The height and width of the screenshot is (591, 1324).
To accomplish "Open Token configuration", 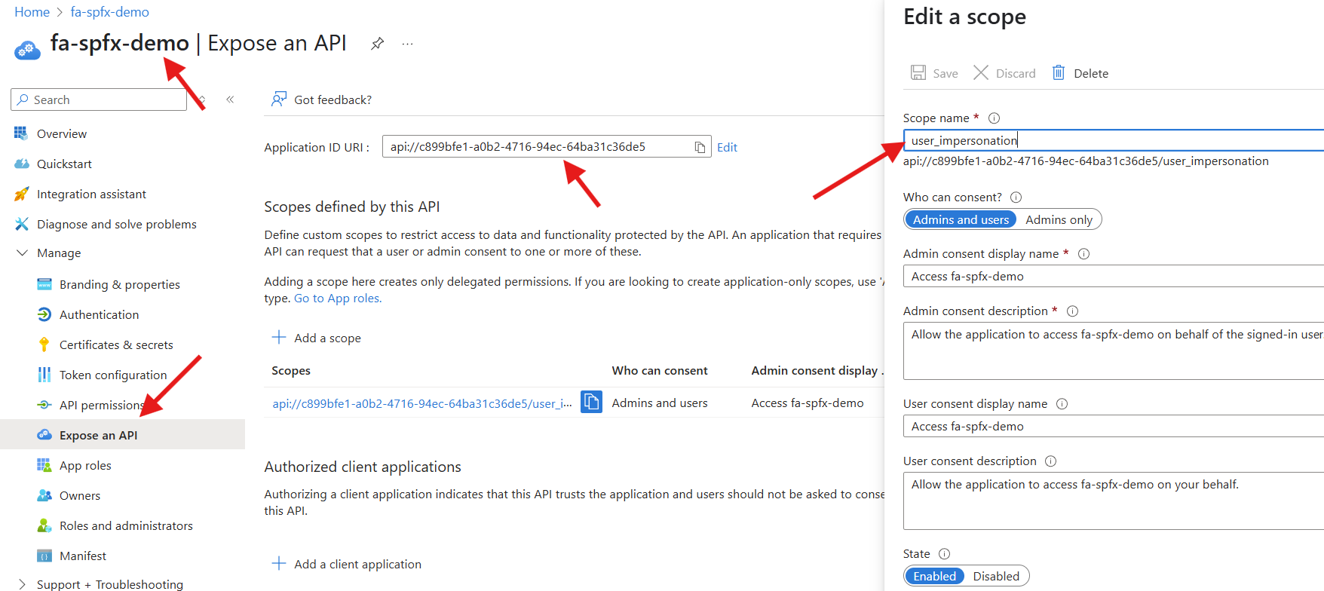I will point(113,375).
